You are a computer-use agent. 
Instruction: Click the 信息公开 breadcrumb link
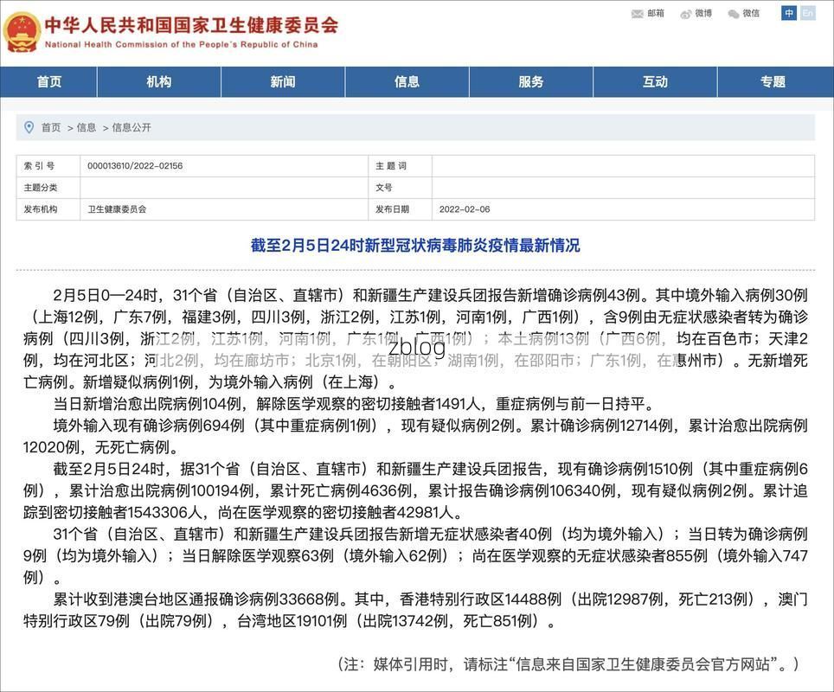tap(132, 127)
